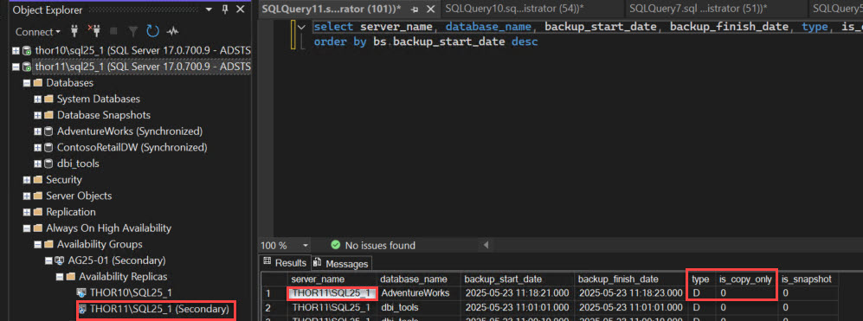Click the dbi_tools database cylinder icon
Image resolution: width=863 pixels, height=321 pixels.
pos(48,164)
